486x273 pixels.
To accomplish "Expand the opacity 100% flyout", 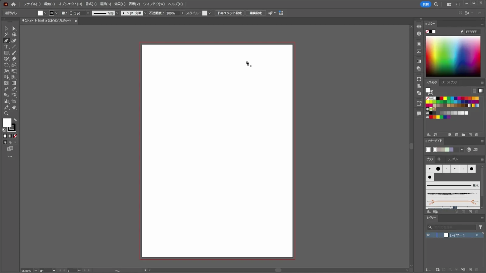I will [x=182, y=13].
